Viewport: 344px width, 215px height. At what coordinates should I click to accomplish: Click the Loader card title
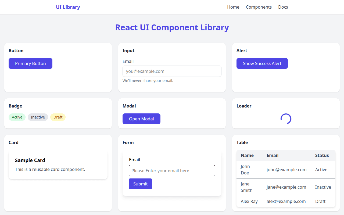tap(244, 106)
